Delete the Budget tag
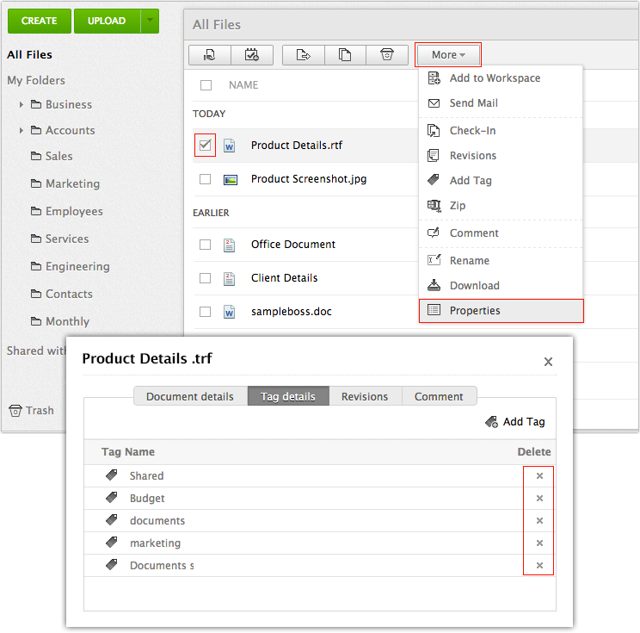Screen dimensions: 640x633 539,498
